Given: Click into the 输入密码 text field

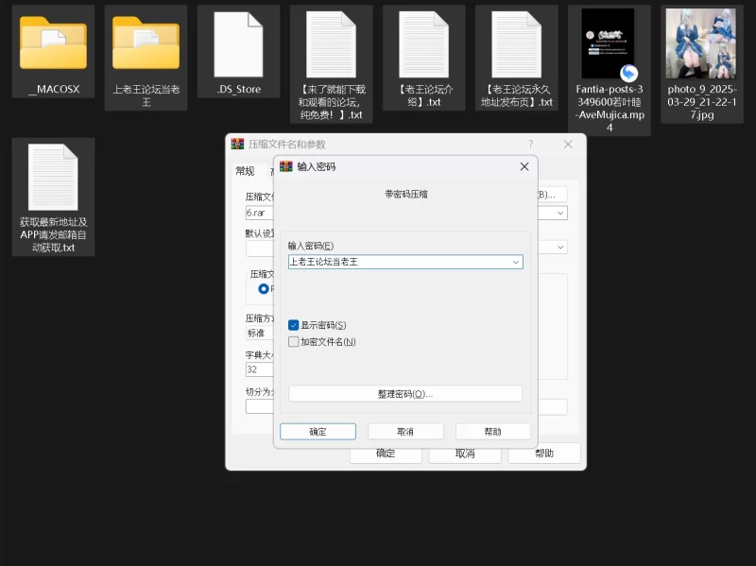Looking at the screenshot, I should [x=397, y=262].
